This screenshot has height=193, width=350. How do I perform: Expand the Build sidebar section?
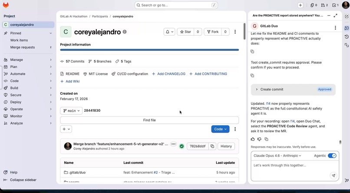[28, 88]
